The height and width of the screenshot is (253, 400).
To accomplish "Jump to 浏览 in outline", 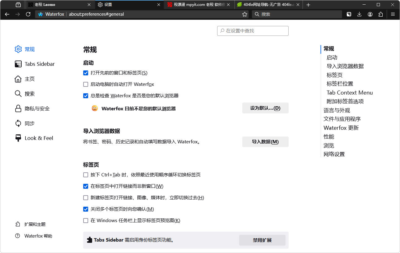I will 329,145.
